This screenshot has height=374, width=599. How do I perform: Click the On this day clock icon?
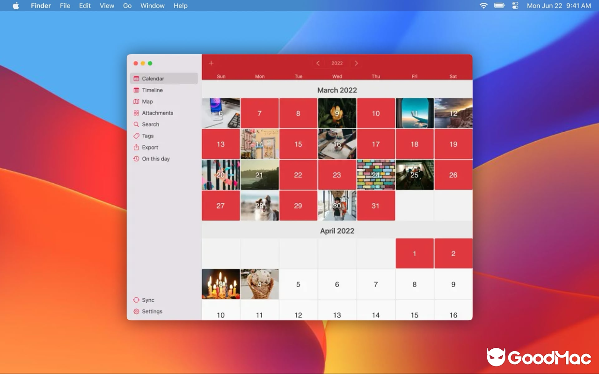[136, 158]
